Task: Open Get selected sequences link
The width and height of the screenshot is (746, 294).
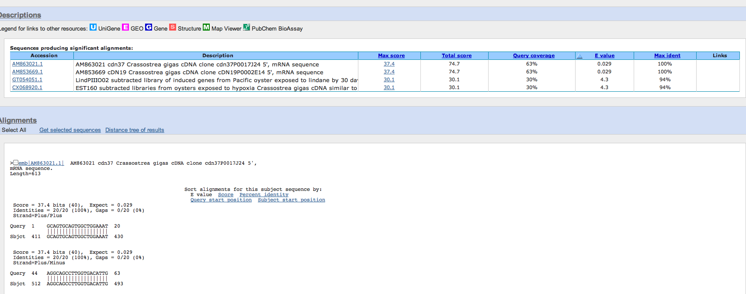Action: tap(70, 130)
